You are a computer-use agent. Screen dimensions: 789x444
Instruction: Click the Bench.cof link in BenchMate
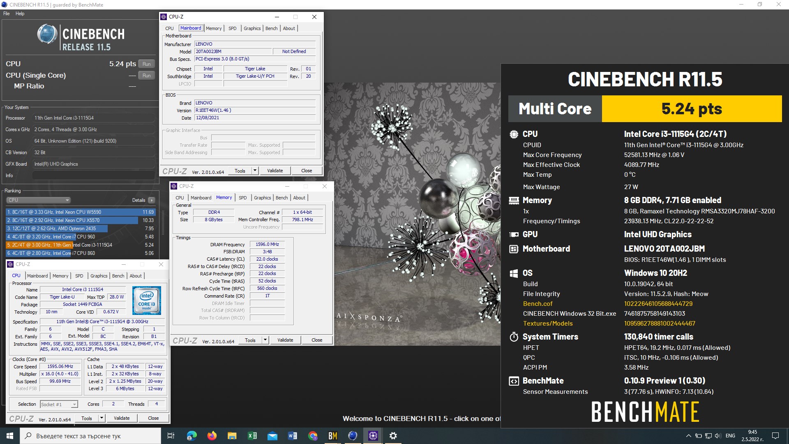[538, 304]
